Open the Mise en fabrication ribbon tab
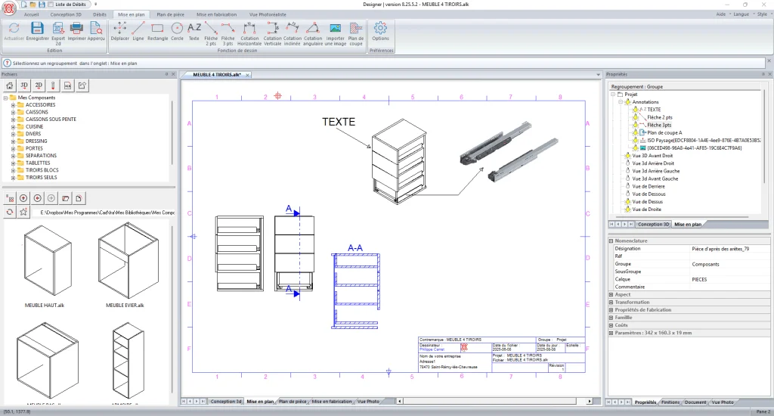 pyautogui.click(x=217, y=14)
